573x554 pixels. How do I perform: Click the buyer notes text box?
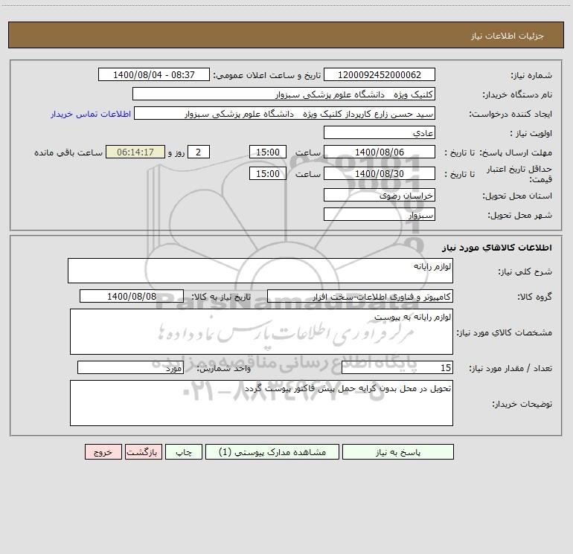[x=261, y=403]
